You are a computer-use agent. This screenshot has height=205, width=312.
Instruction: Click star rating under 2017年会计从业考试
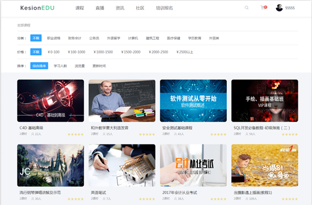[x=219, y=199]
